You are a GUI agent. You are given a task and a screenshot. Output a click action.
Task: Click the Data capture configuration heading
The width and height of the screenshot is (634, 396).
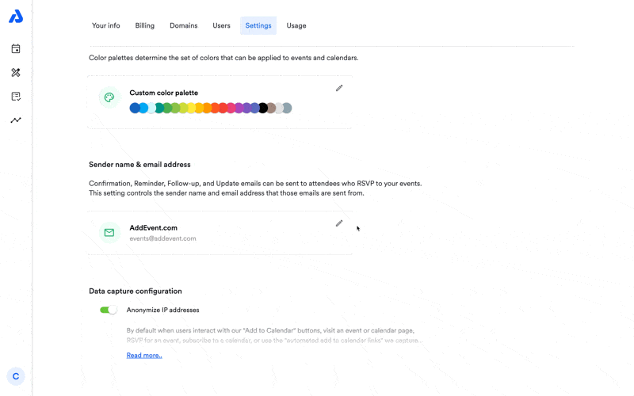tap(136, 291)
